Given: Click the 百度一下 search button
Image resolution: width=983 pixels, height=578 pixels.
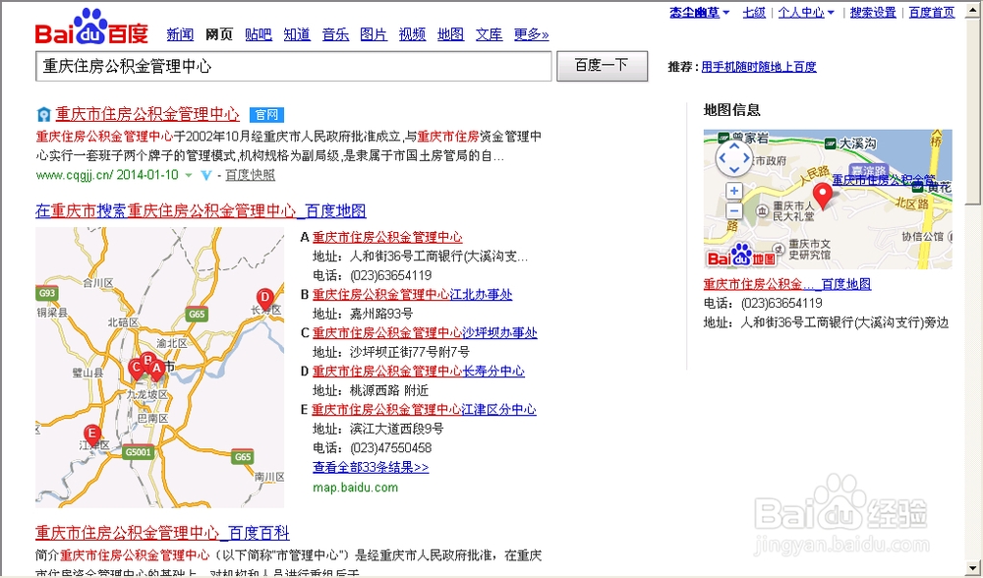Looking at the screenshot, I should click(602, 66).
